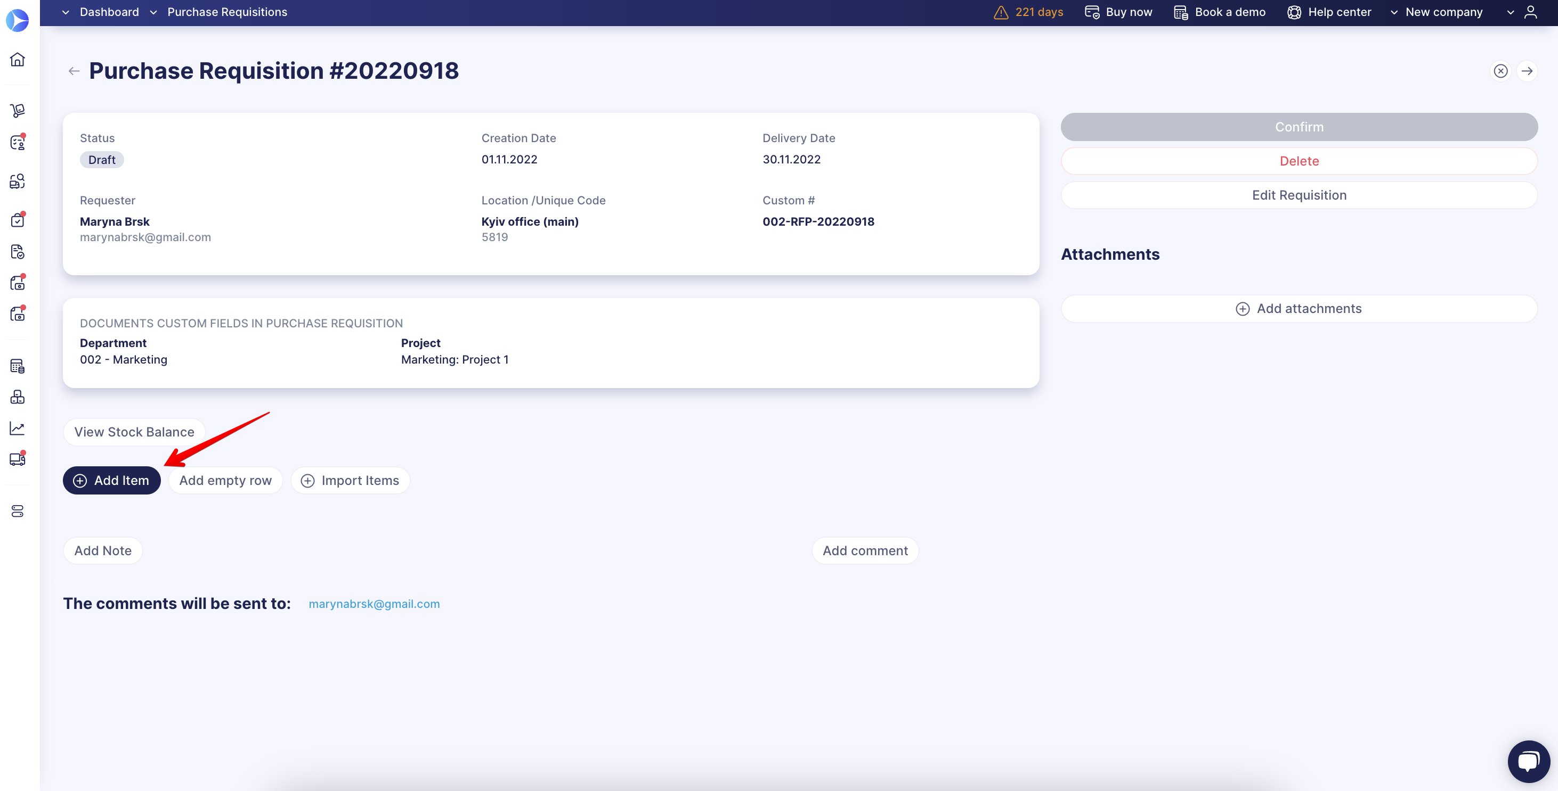Click unique code 5819

495,237
